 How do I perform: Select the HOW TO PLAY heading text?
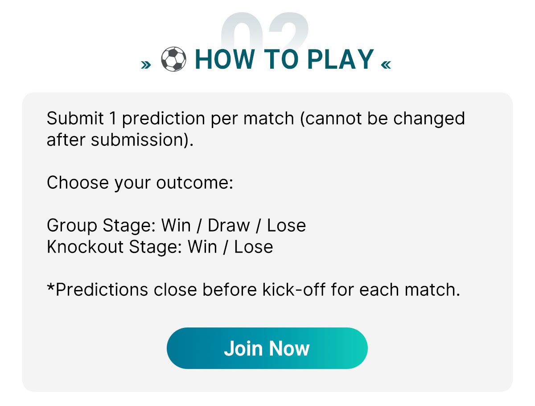click(284, 59)
